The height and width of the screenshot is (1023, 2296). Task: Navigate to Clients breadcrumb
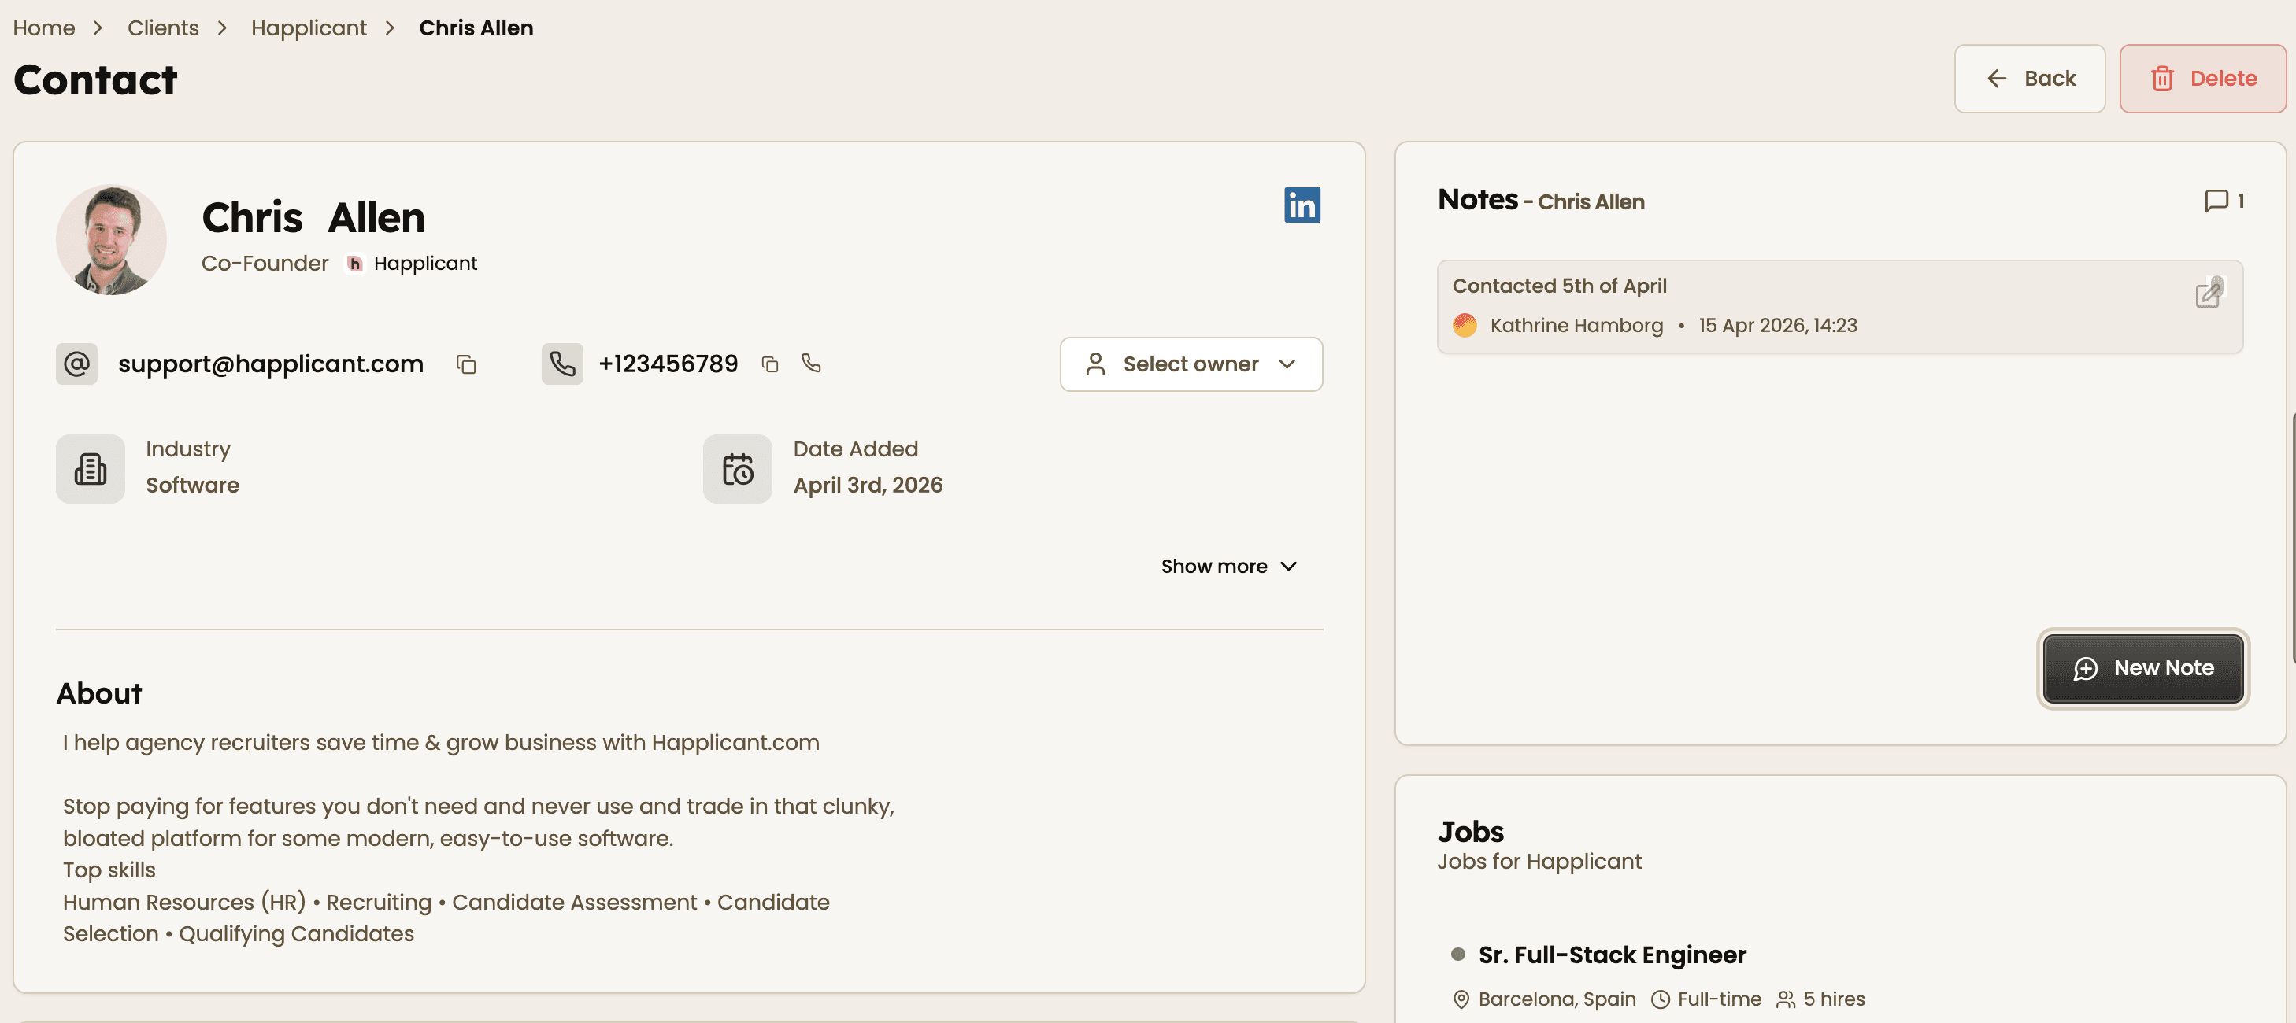163,28
